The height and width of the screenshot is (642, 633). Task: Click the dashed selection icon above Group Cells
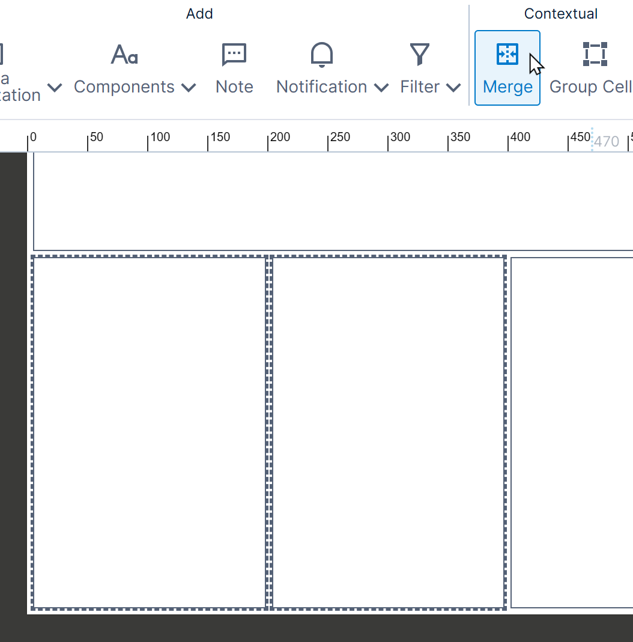[593, 54]
